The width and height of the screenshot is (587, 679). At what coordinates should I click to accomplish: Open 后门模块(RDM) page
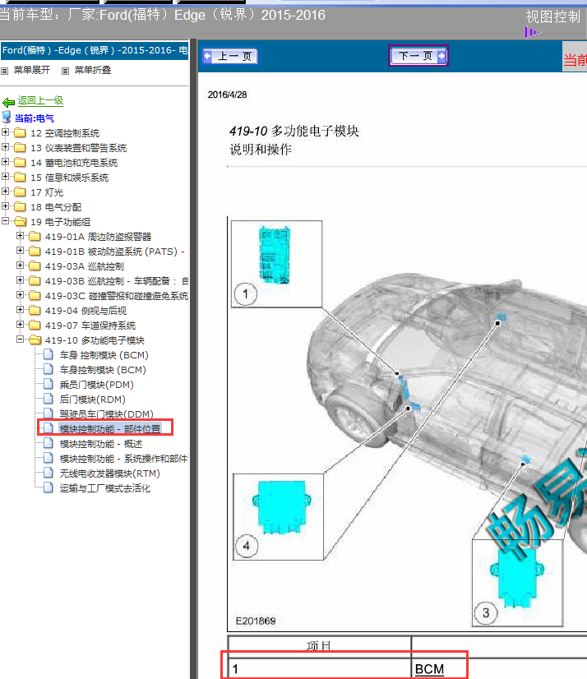click(93, 400)
